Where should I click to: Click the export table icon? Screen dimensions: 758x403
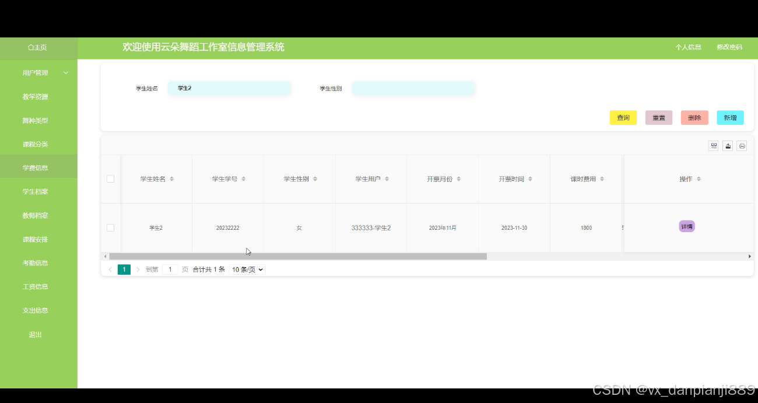point(728,146)
